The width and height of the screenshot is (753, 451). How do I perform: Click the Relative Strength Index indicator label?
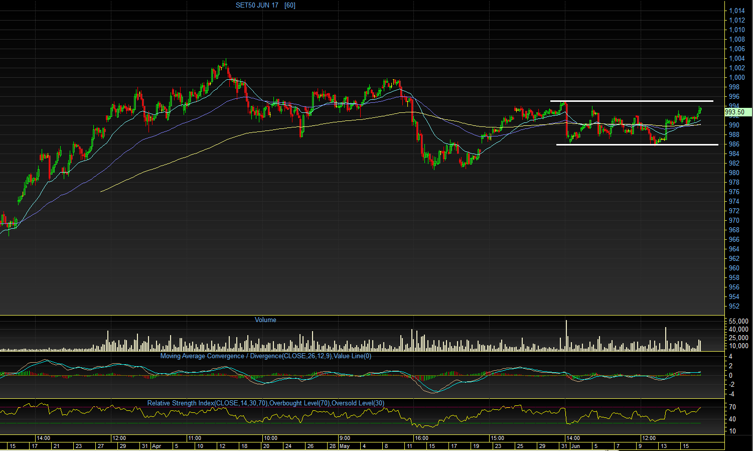pyautogui.click(x=266, y=403)
